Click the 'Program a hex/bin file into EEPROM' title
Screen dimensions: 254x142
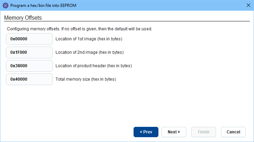click(43, 6)
